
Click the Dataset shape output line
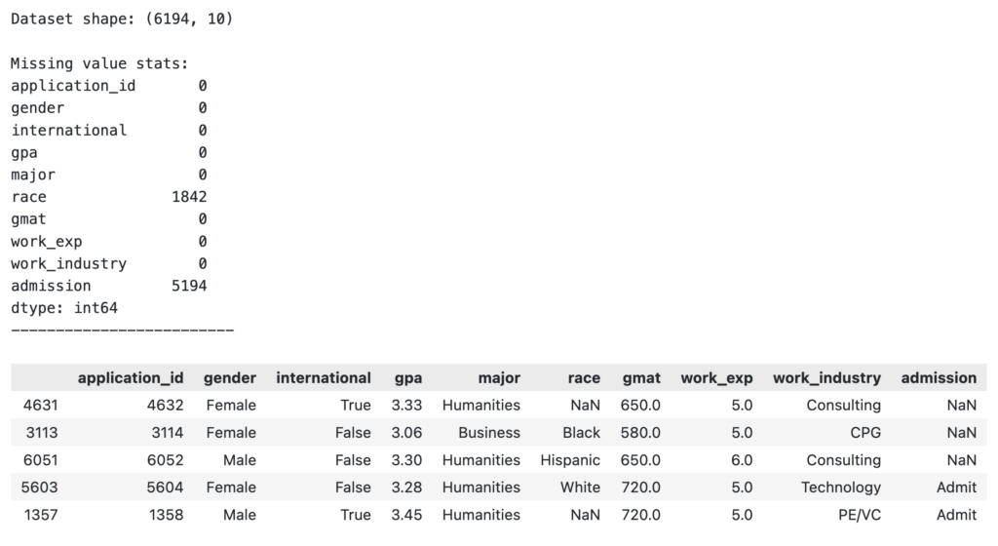tap(122, 19)
